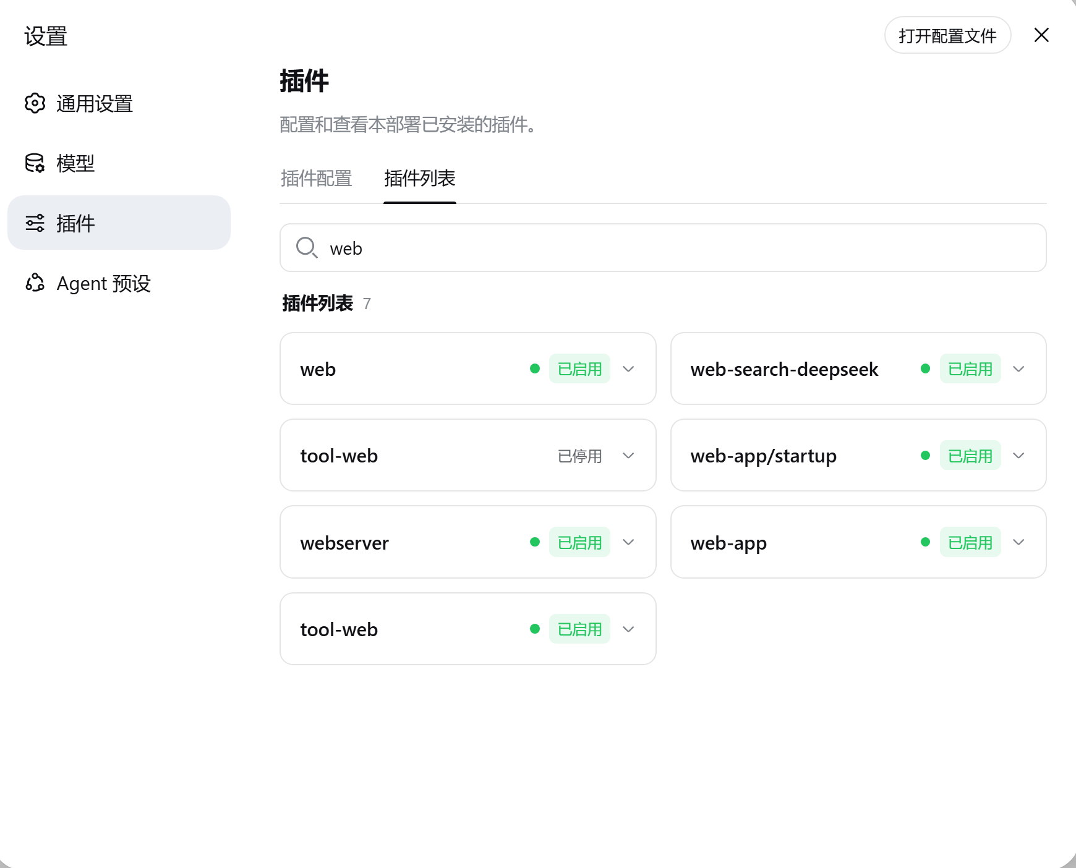Toggle 已停用 status on tool-web plugin

(x=579, y=456)
